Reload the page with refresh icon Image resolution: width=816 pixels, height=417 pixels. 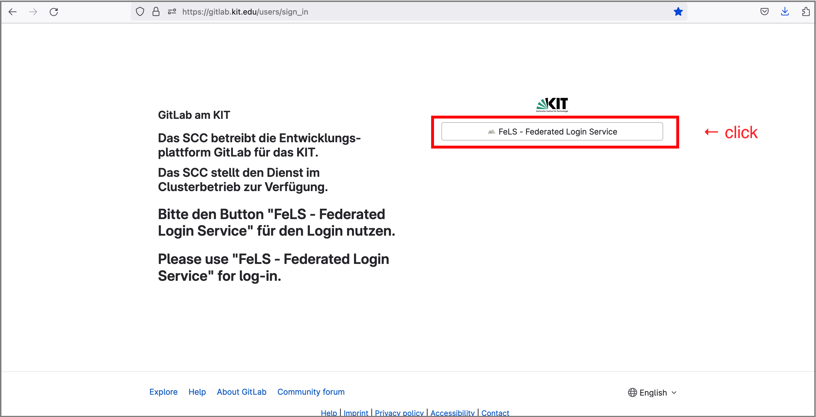(x=54, y=12)
